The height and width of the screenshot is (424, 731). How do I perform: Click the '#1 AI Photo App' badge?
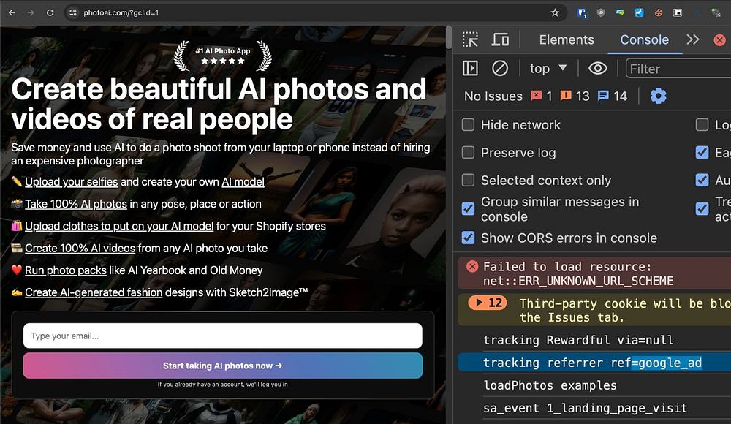(223, 56)
